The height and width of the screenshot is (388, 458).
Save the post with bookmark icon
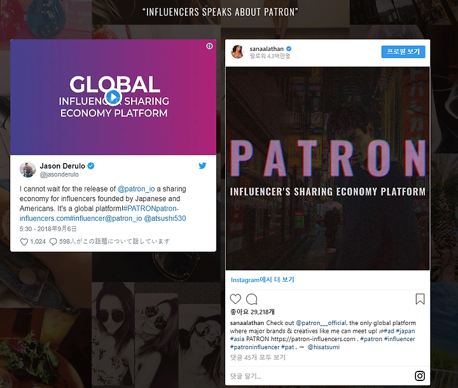(420, 299)
